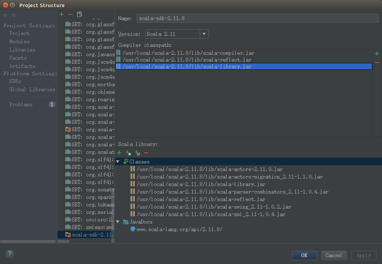Open Modules settings page
The image size is (382, 264).
pyautogui.click(x=19, y=41)
